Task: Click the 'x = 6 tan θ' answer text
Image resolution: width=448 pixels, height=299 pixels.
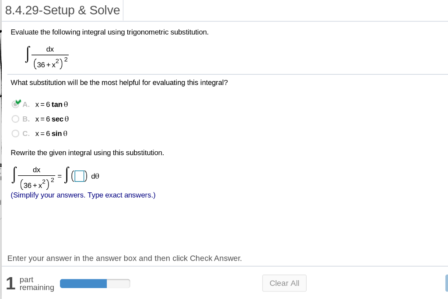Action: pyautogui.click(x=52, y=104)
